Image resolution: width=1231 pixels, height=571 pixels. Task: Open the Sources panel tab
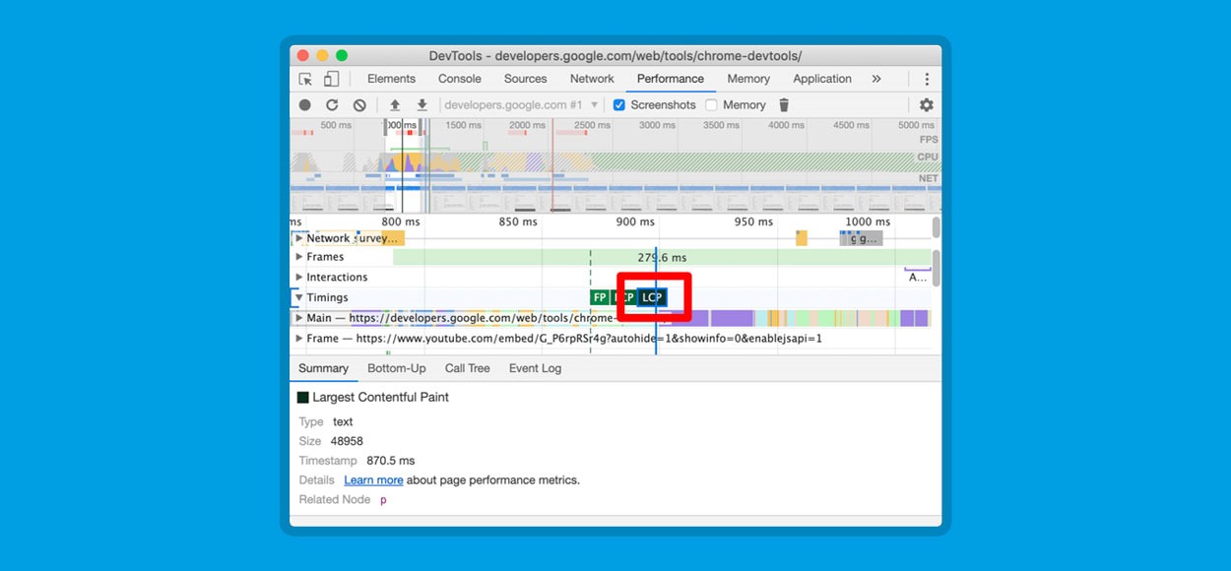525,79
